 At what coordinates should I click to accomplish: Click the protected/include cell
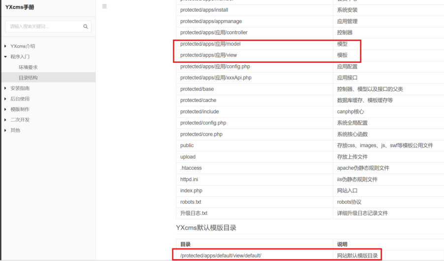tap(254, 111)
